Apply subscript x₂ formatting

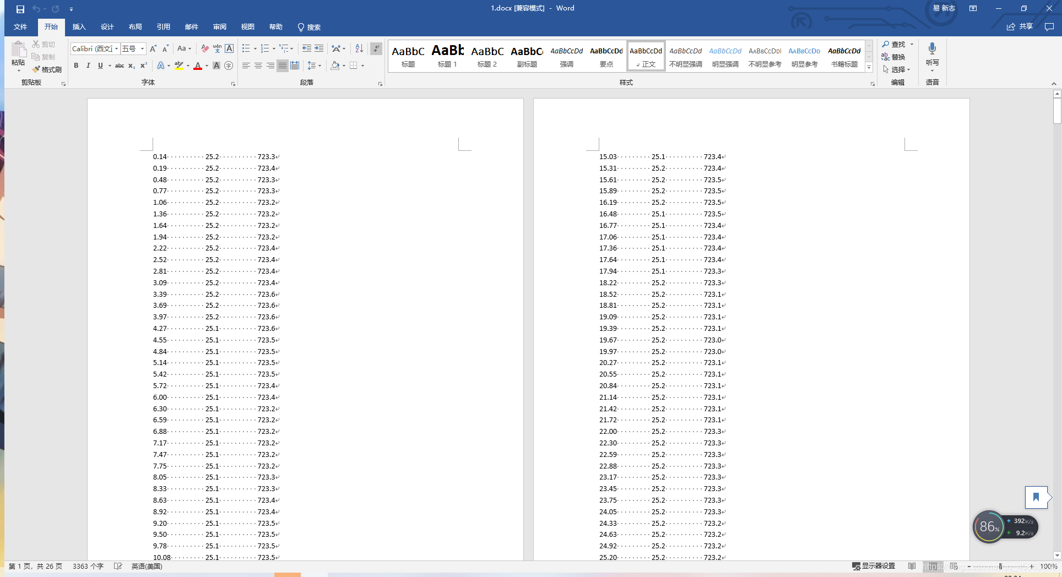132,66
